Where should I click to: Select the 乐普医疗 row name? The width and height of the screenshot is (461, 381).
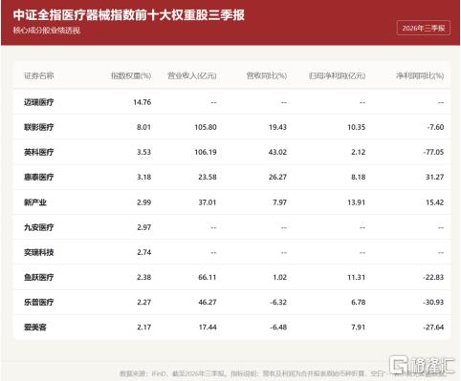pyautogui.click(x=39, y=302)
